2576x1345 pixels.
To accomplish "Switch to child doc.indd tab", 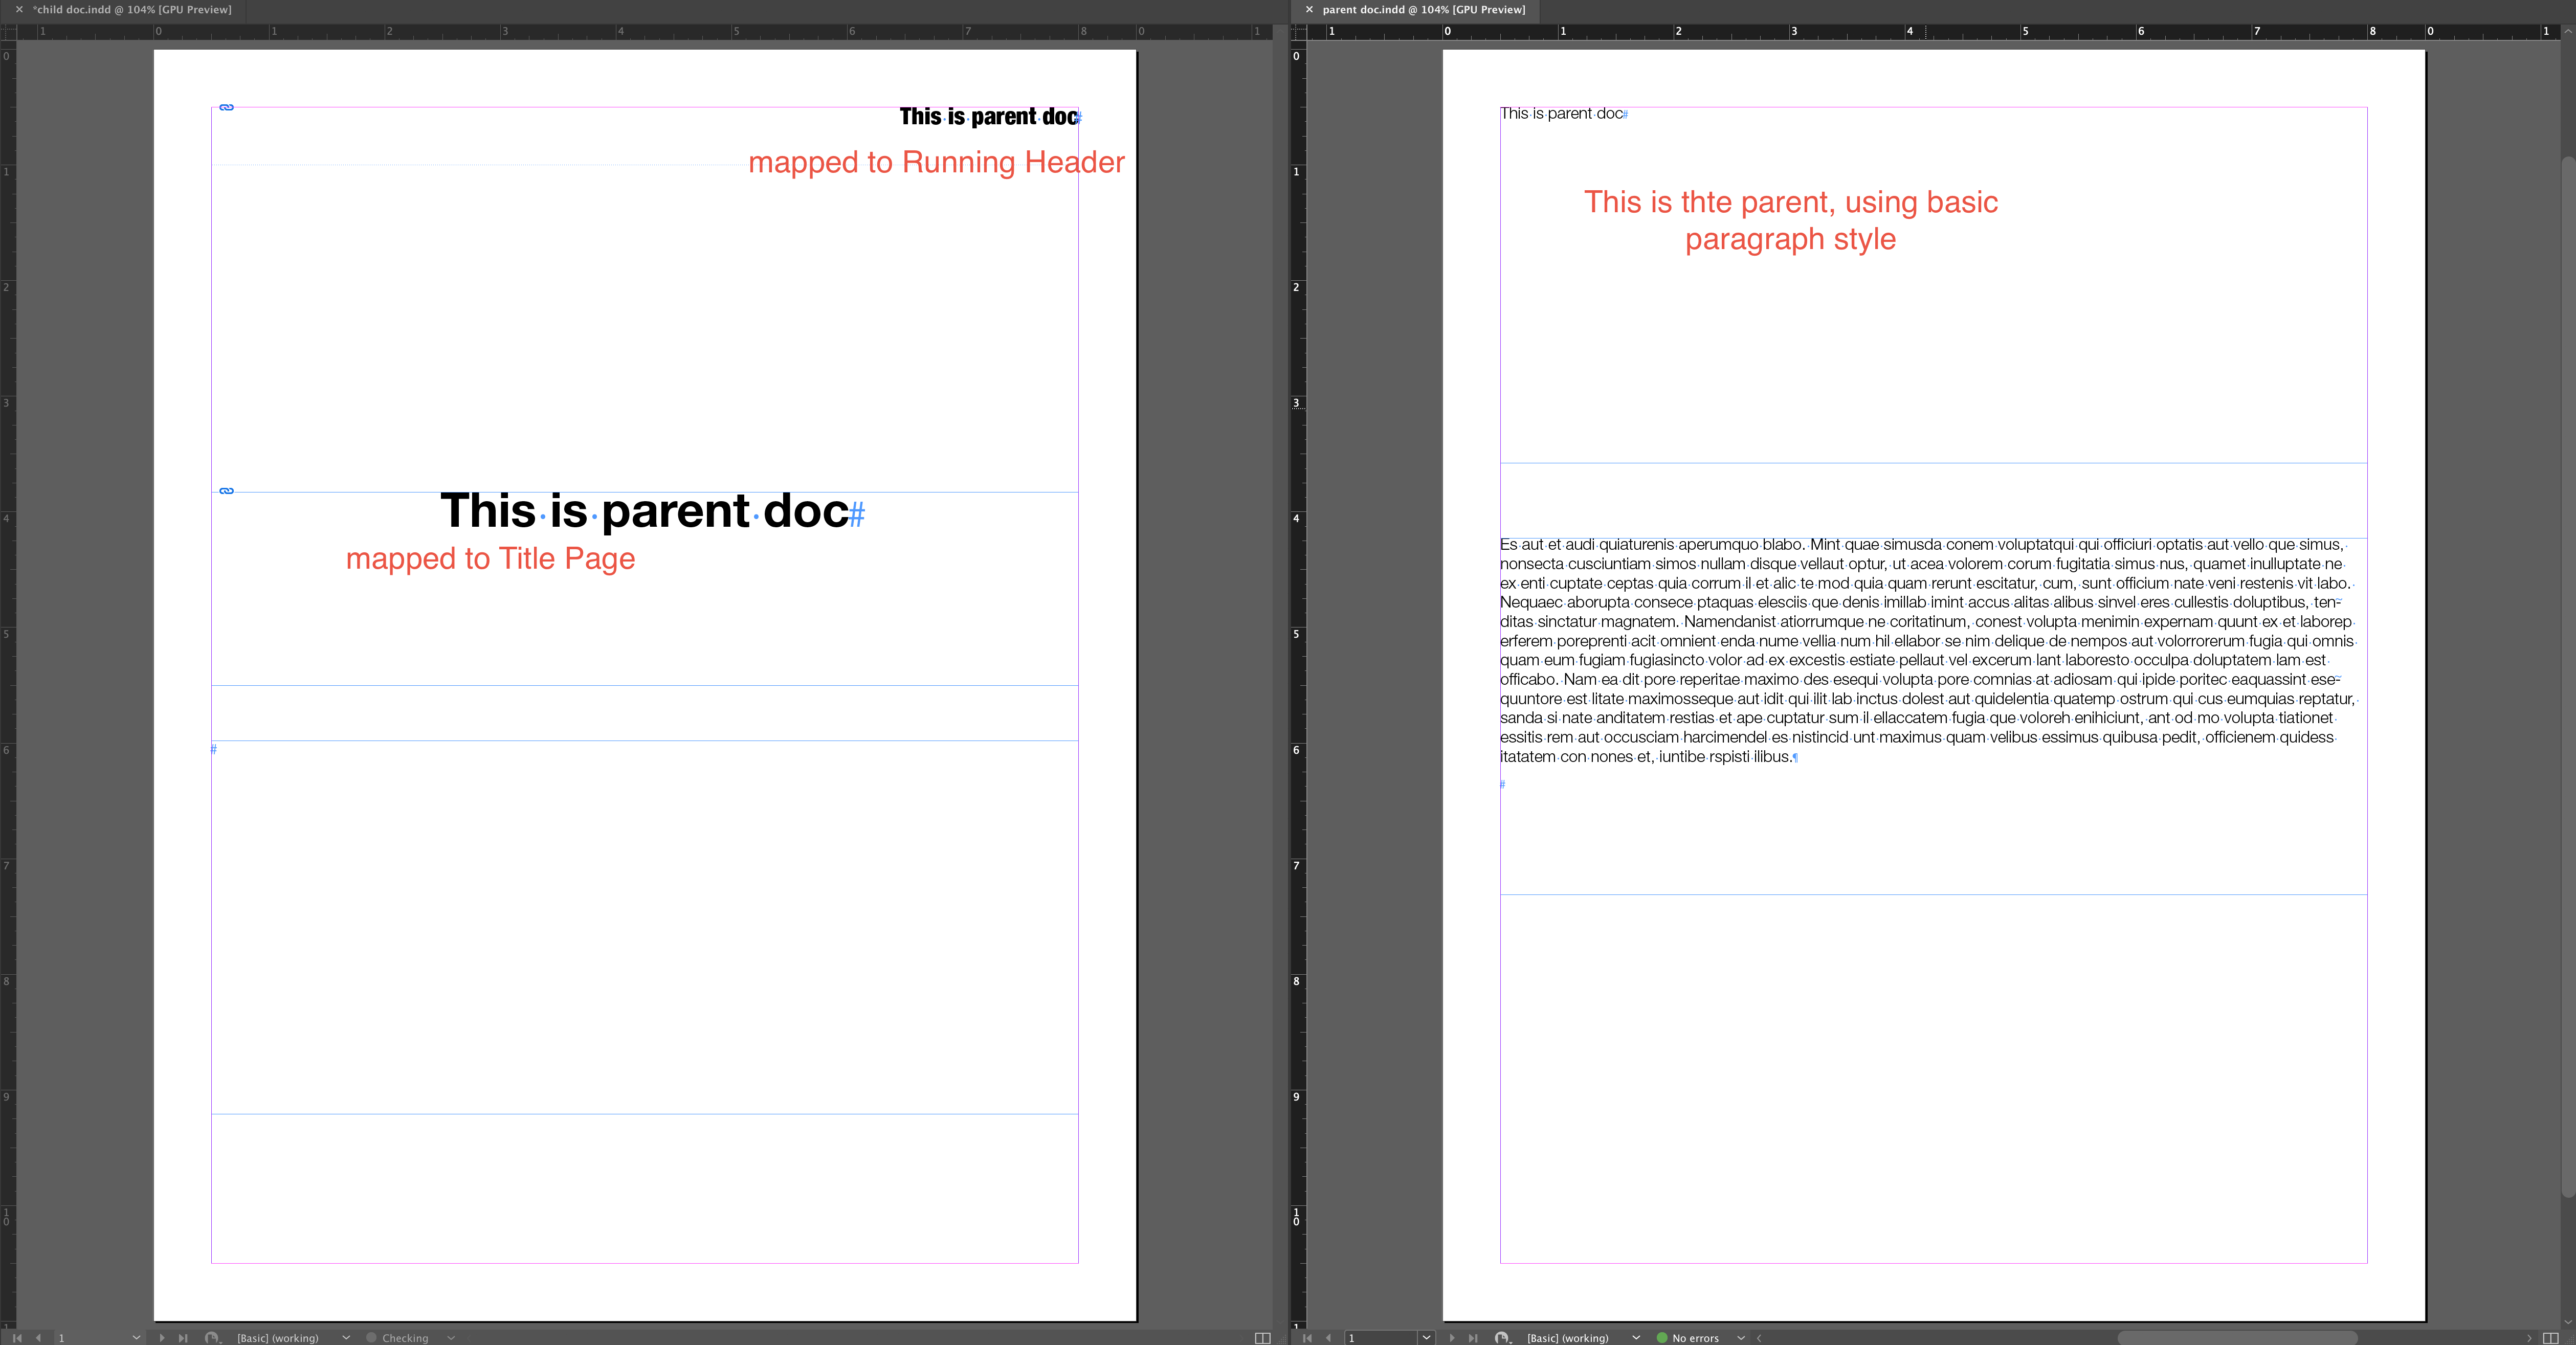I will click(x=133, y=10).
